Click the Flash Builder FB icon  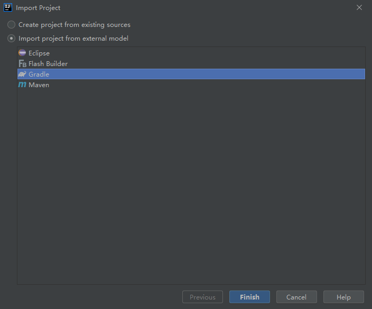point(22,63)
